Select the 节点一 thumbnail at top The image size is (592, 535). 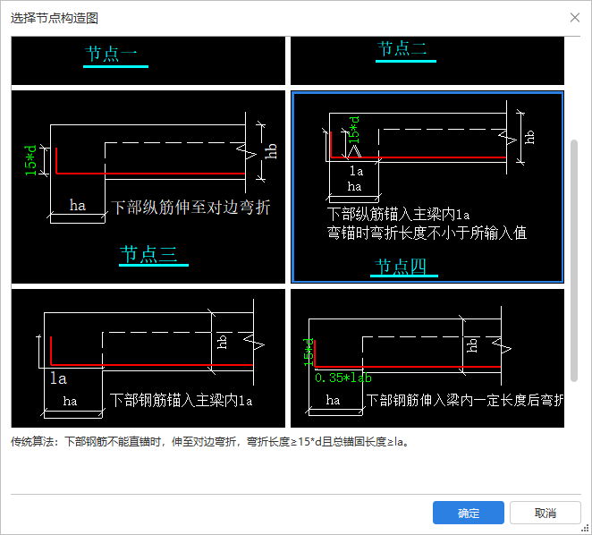(x=148, y=61)
